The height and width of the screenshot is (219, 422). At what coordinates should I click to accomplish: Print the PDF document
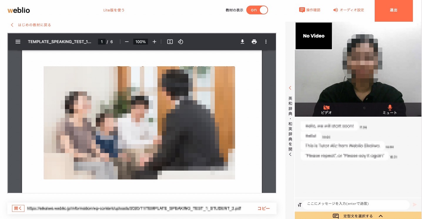click(254, 42)
